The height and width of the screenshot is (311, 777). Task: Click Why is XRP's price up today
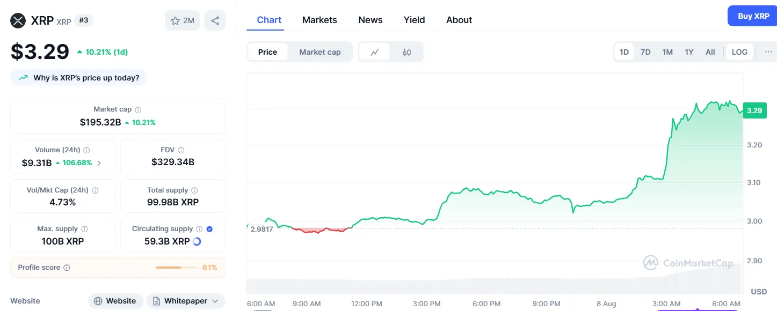coord(79,78)
